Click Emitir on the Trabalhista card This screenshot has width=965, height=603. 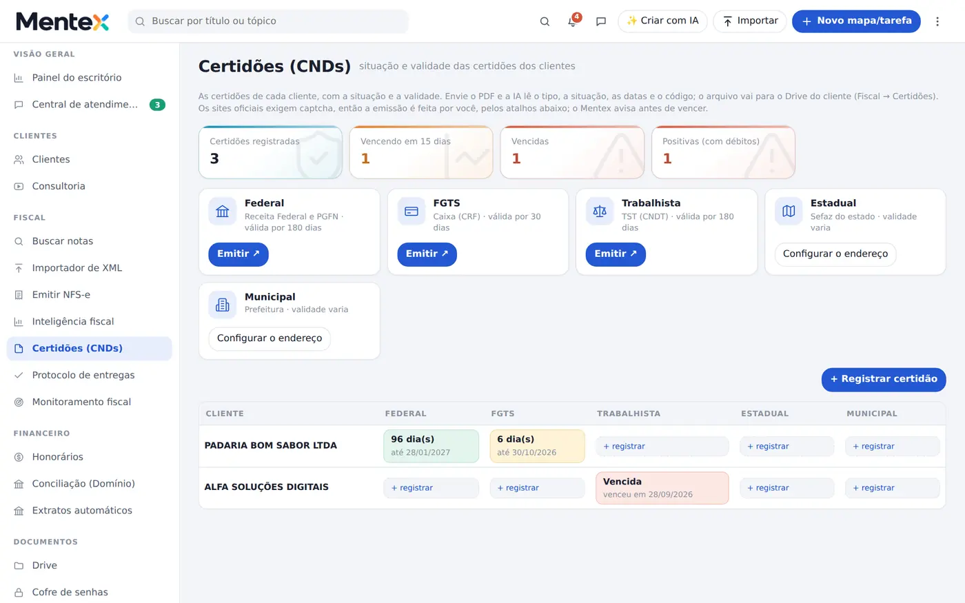click(x=616, y=254)
